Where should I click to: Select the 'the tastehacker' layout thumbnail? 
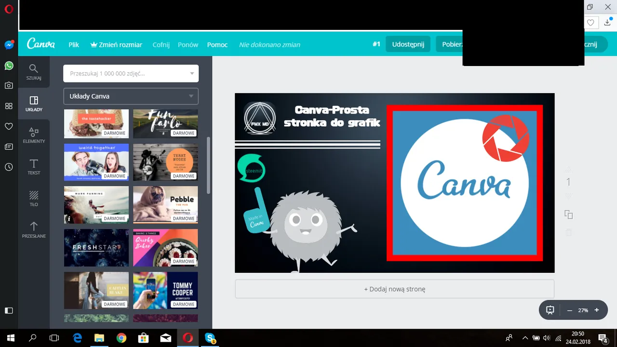[x=96, y=124]
